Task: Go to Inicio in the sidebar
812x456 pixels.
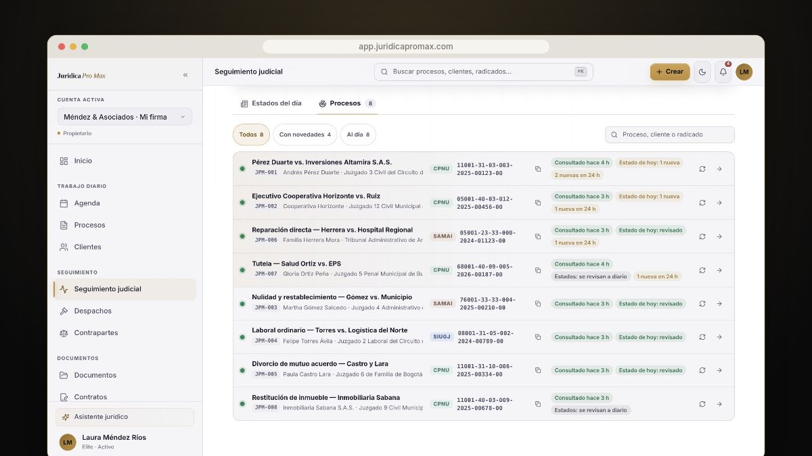Action: click(x=125, y=161)
